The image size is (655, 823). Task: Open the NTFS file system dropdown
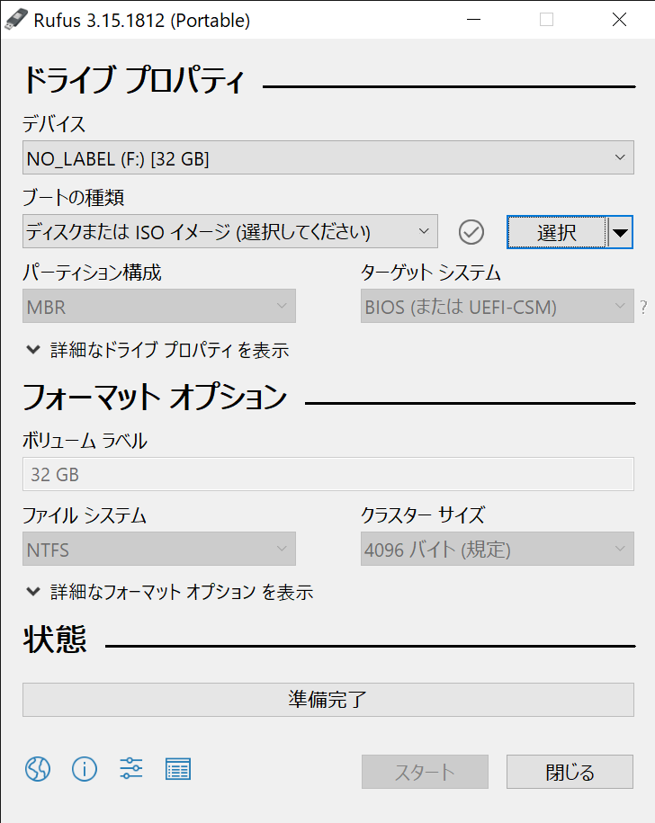[x=159, y=549]
